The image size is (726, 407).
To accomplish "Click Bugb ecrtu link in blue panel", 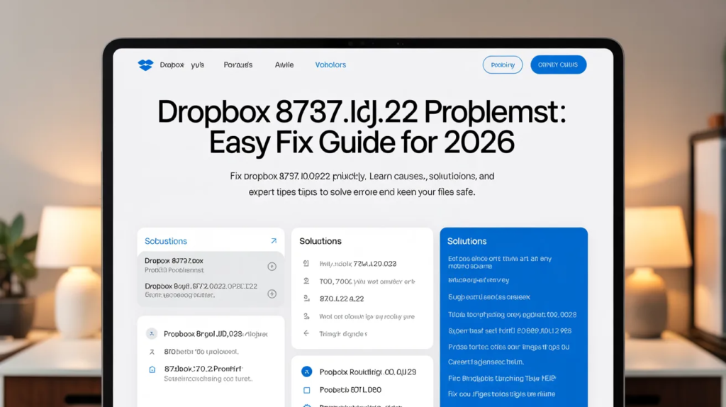I will (x=489, y=298).
